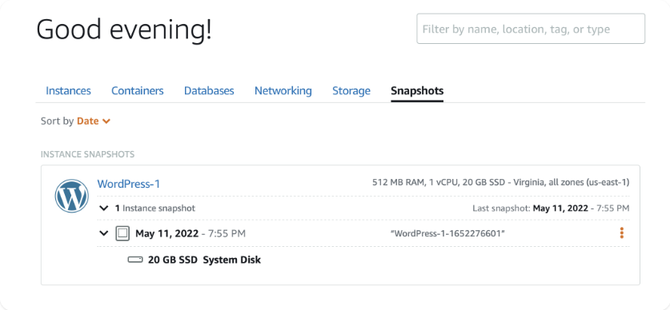Select the Snapshots tab
670x310 pixels.
pyautogui.click(x=417, y=91)
